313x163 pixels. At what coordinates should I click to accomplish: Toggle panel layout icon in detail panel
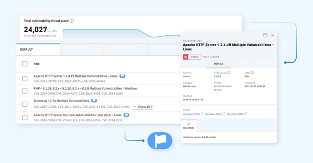click(265, 35)
